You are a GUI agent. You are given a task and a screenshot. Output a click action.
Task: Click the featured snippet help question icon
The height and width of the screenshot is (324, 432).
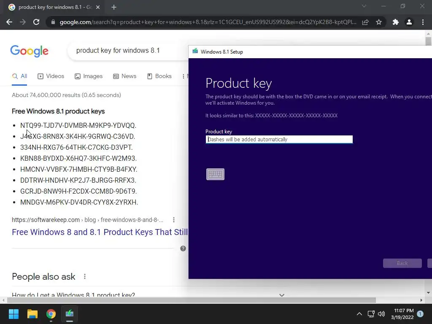pyautogui.click(x=183, y=248)
